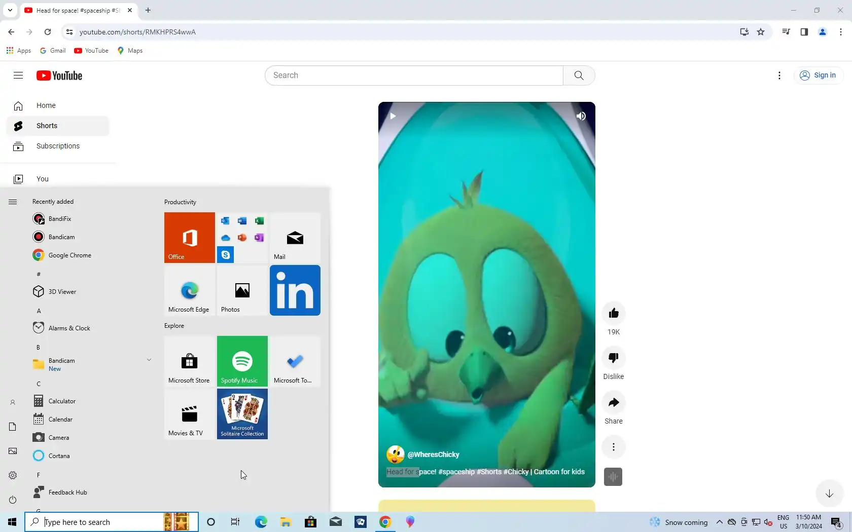Viewport: 852px width, 532px height.
Task: Open YouTube settings three-dot menu
Action: coord(779,75)
